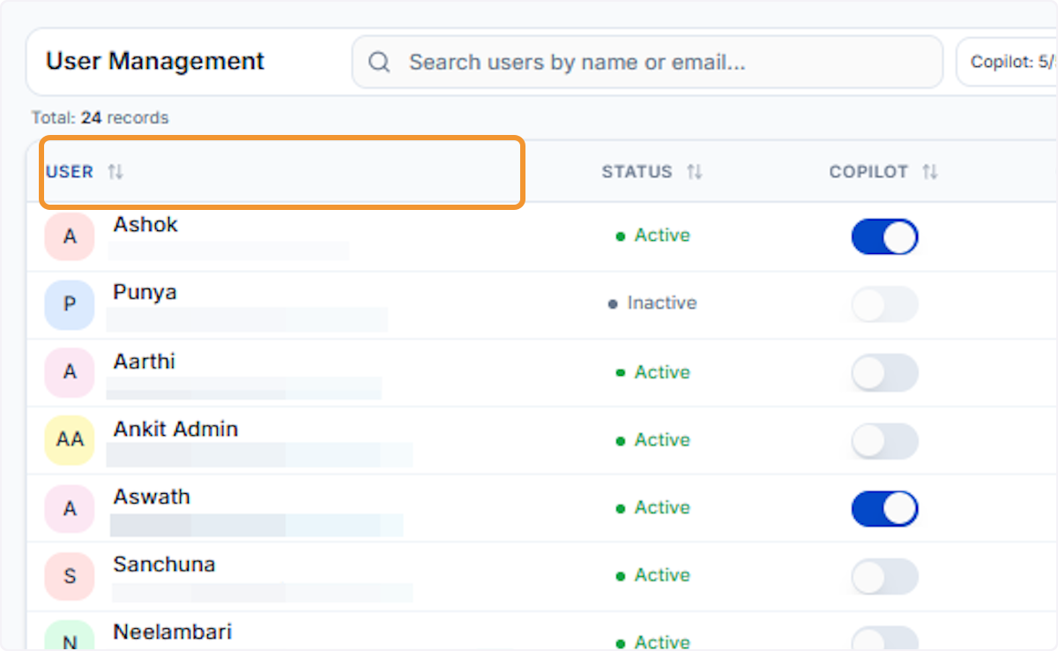
Task: Click the STATUS column header label
Action: (x=637, y=172)
